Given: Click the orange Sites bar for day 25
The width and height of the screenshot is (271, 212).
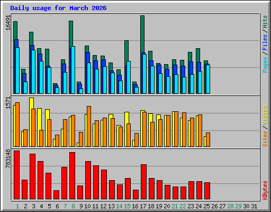Looking at the screenshot, I should click(x=208, y=139).
